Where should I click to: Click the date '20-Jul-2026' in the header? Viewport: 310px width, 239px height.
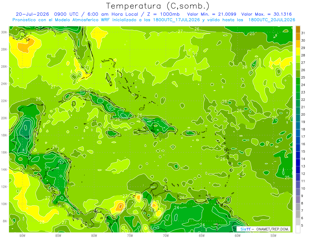33,14
